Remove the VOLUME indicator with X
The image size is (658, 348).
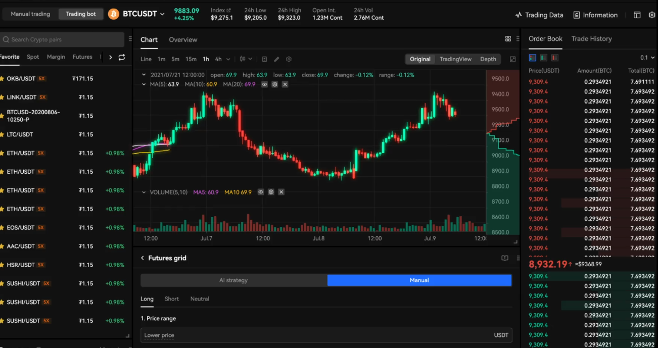coord(281,192)
